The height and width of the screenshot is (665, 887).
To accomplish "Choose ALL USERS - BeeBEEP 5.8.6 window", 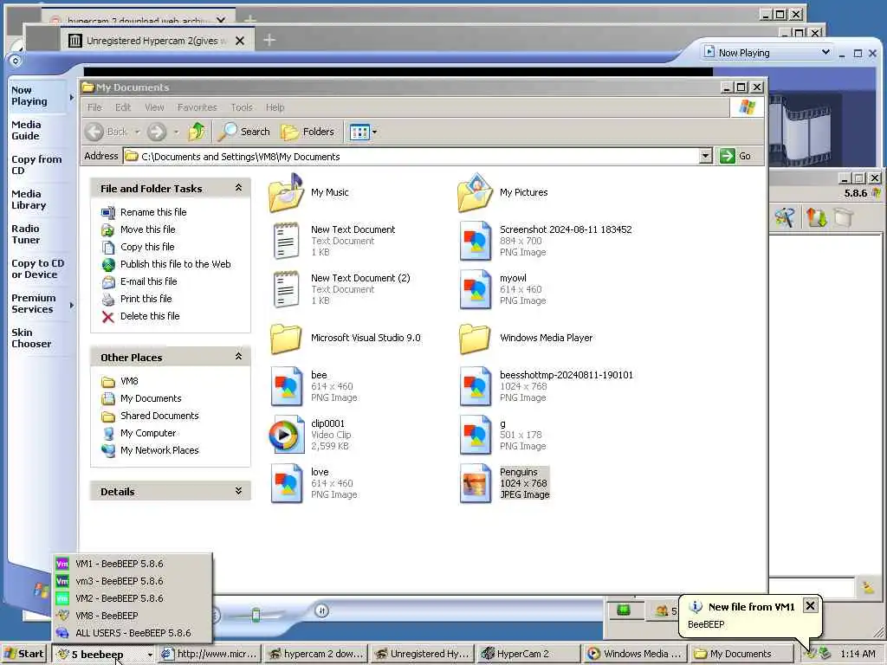I will point(132,633).
